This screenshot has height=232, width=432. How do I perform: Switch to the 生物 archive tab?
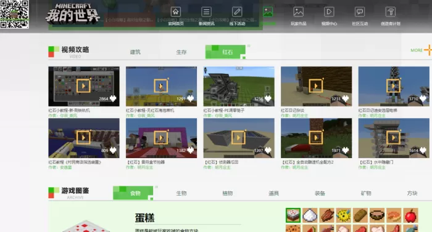[x=181, y=193]
